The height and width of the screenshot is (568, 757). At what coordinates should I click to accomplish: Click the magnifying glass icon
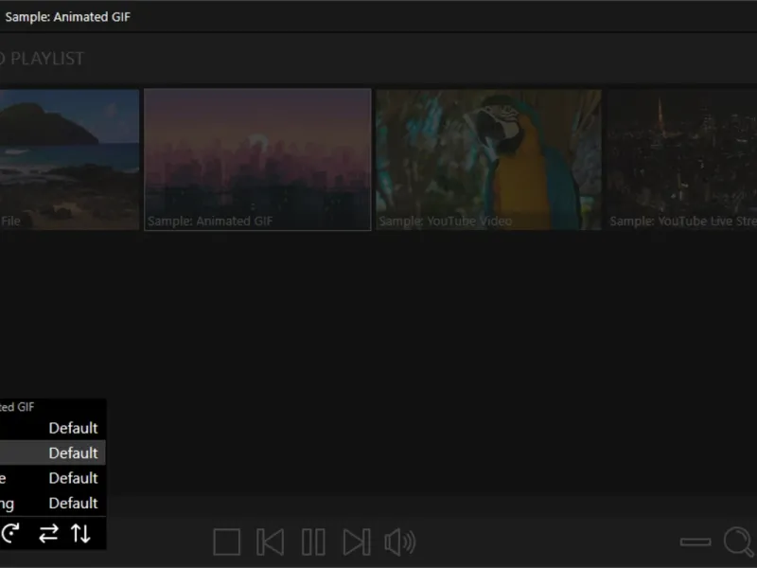click(739, 541)
